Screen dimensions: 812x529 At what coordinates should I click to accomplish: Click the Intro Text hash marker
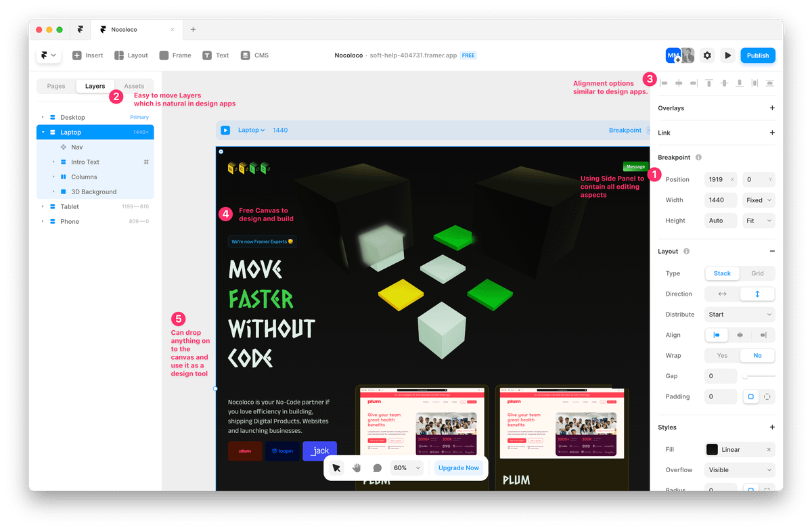[x=146, y=162]
